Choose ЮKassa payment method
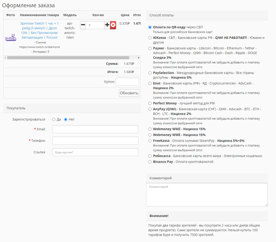The image size is (276, 242). pyautogui.click(x=150, y=38)
